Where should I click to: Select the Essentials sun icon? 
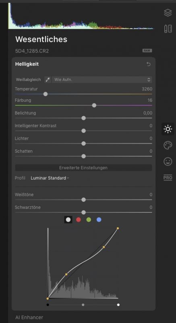[168, 129]
